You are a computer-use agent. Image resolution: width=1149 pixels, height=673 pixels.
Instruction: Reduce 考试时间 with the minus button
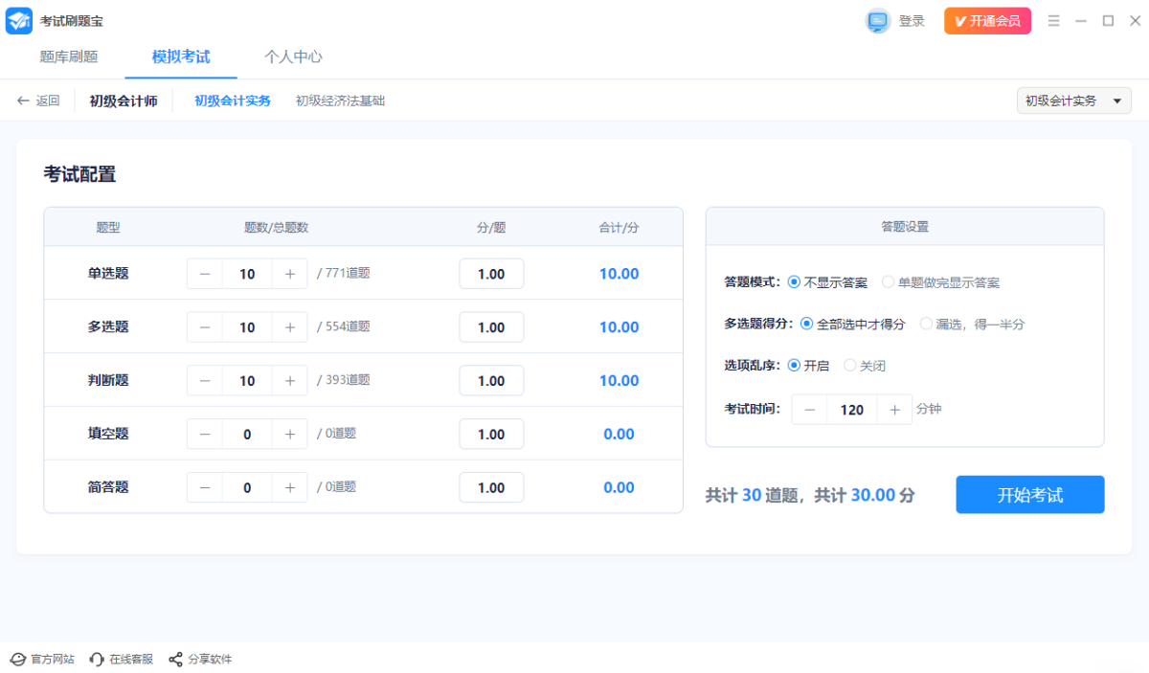[810, 410]
